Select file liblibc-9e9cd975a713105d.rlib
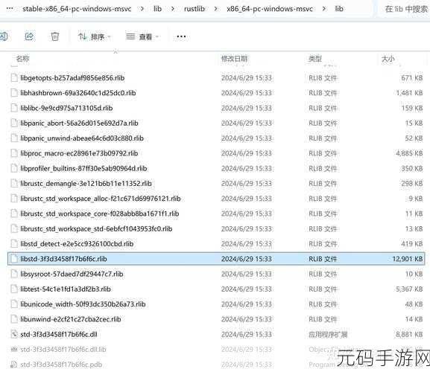The height and width of the screenshot is (372, 430). 66,108
